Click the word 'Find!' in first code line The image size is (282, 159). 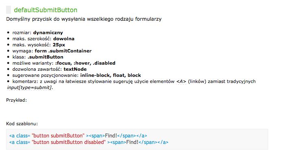click(x=111, y=136)
